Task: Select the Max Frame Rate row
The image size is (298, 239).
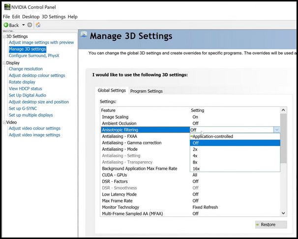Action: tap(190, 201)
